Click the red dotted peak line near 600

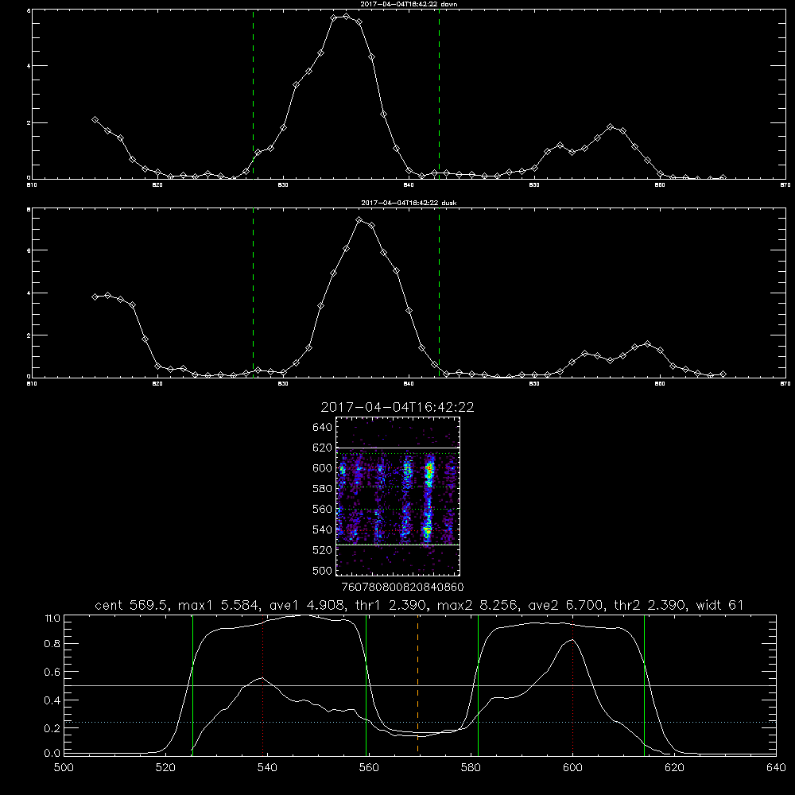pyautogui.click(x=572, y=684)
